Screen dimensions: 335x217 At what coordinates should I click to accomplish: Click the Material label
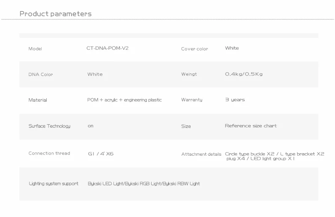click(37, 100)
